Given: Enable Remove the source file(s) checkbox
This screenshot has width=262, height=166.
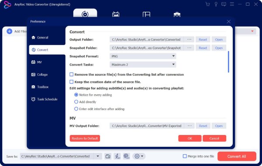Looking at the screenshot, I should [x=72, y=74].
